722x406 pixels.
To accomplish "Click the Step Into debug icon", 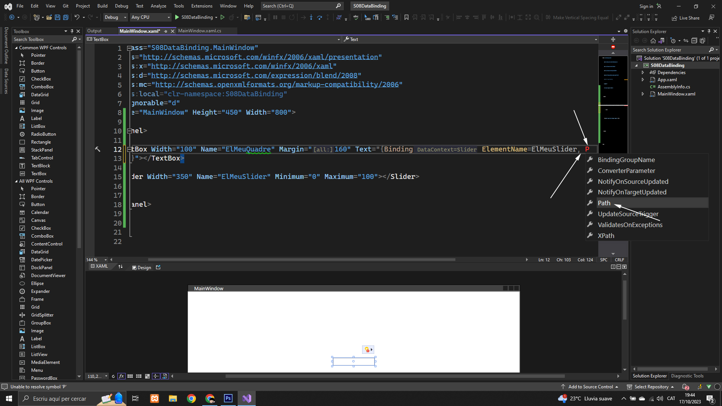I will 311,17.
